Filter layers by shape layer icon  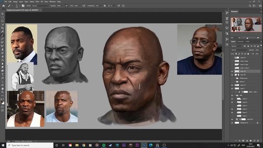point(255,46)
